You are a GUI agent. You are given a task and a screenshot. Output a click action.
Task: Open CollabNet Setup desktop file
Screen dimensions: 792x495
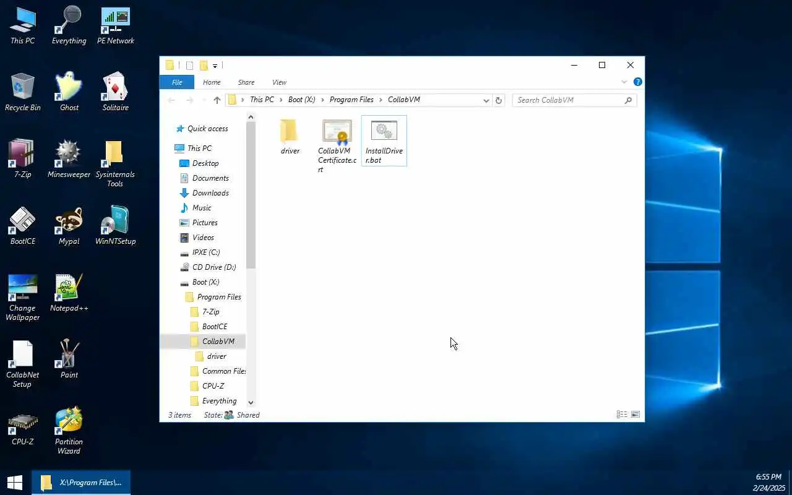(x=23, y=364)
